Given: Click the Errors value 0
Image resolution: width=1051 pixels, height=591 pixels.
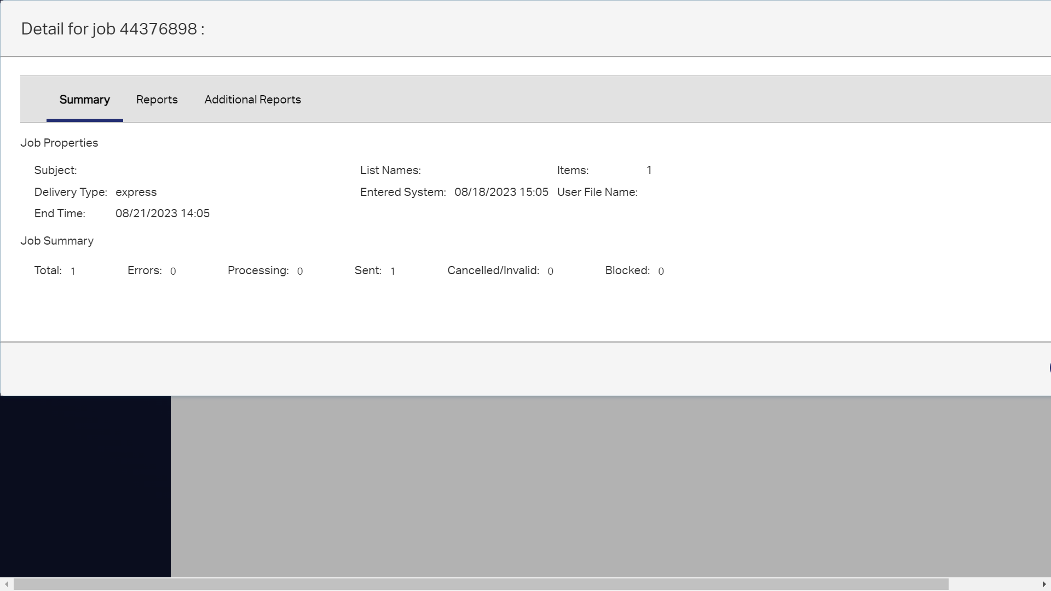Looking at the screenshot, I should (x=172, y=271).
